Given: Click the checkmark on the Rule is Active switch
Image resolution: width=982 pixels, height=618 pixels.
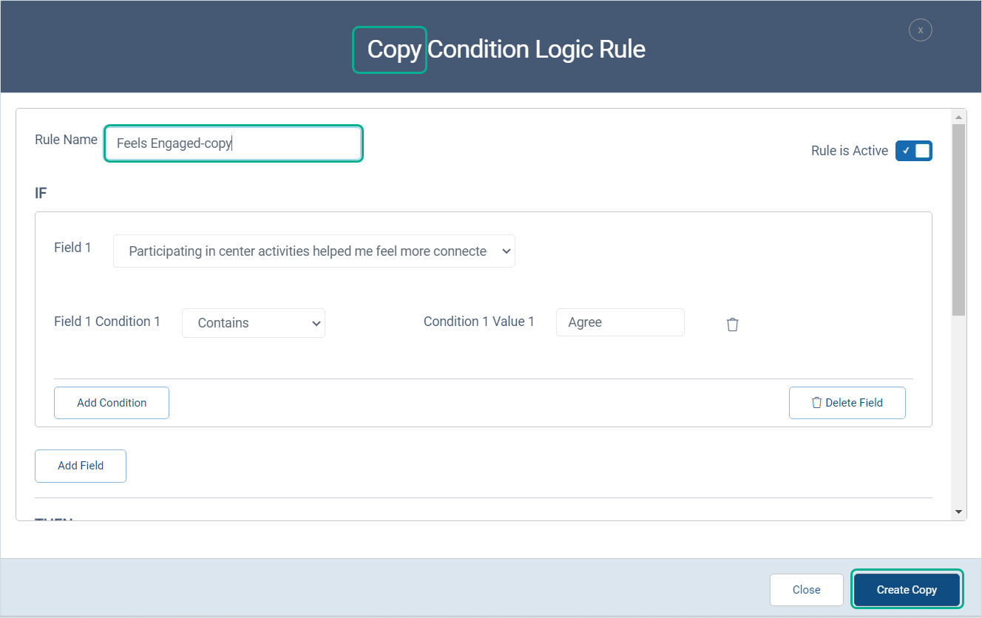Looking at the screenshot, I should [905, 150].
